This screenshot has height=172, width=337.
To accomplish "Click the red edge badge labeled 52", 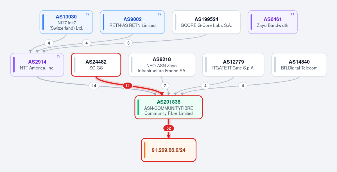I will point(169,128).
